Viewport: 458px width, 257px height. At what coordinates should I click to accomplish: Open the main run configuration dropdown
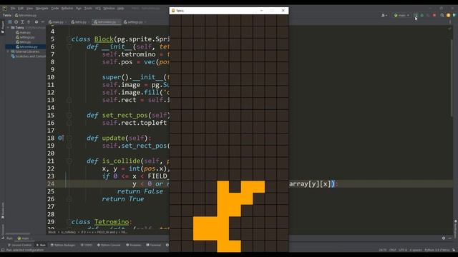tap(401, 15)
